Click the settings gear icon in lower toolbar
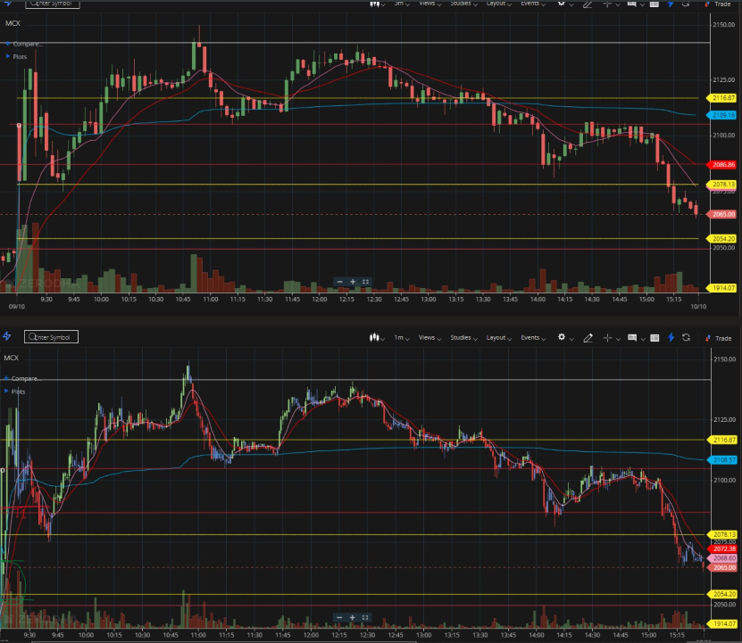This screenshot has height=643, width=742. (x=562, y=337)
